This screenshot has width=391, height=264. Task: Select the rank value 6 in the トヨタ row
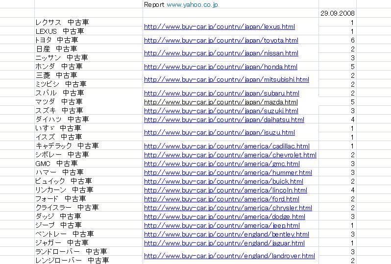(x=338, y=40)
